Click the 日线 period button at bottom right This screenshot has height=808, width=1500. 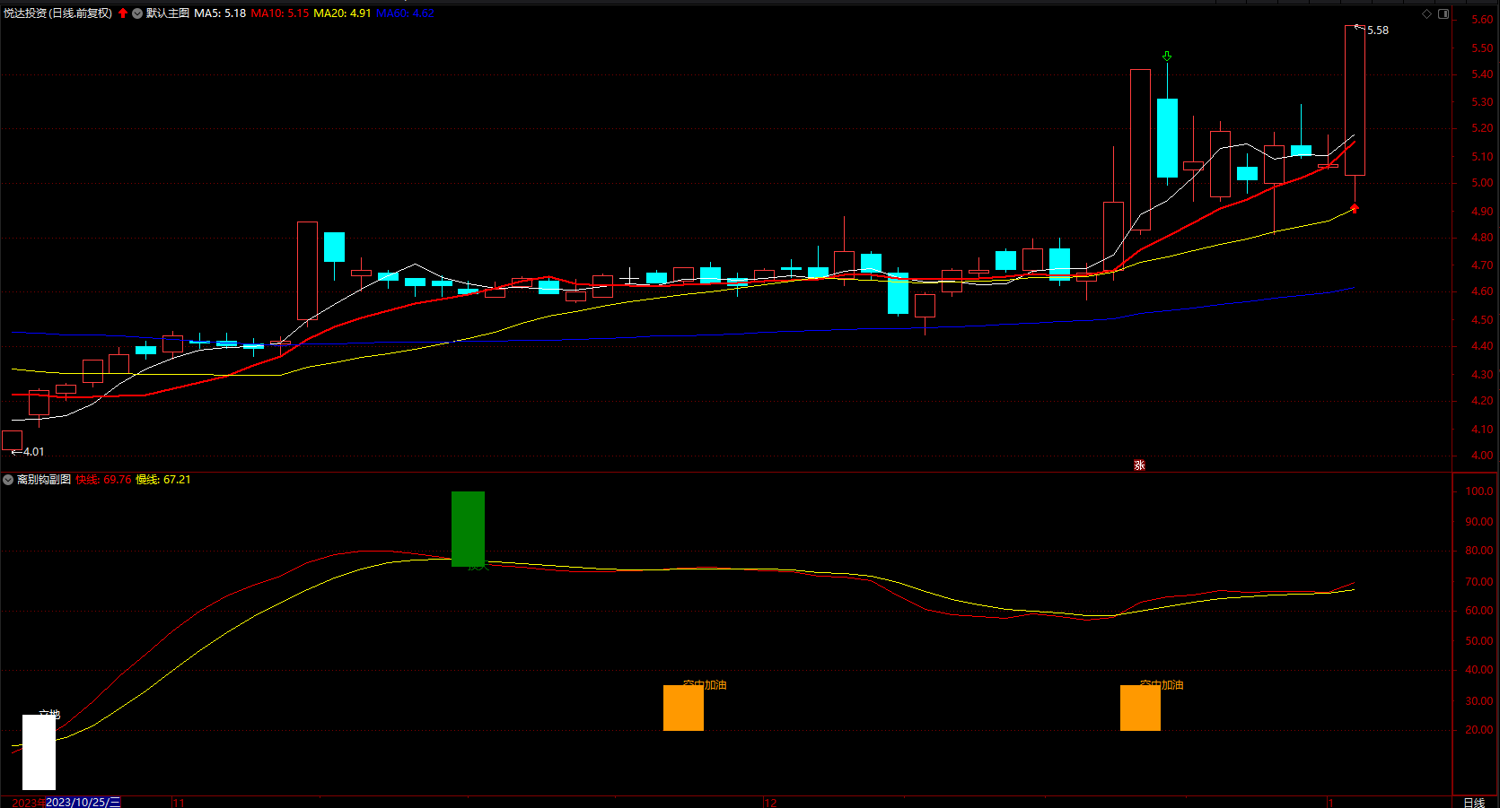pos(1474,803)
